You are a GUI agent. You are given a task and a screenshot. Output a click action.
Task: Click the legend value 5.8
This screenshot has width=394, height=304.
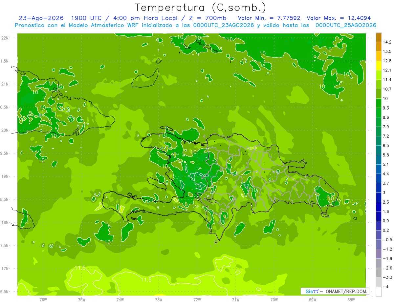click(386, 155)
